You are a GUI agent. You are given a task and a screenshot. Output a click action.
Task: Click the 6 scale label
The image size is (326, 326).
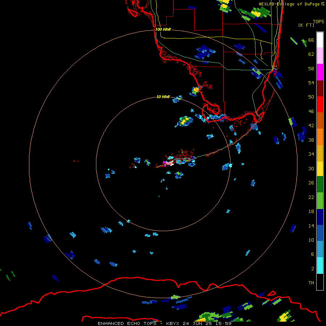(313, 254)
